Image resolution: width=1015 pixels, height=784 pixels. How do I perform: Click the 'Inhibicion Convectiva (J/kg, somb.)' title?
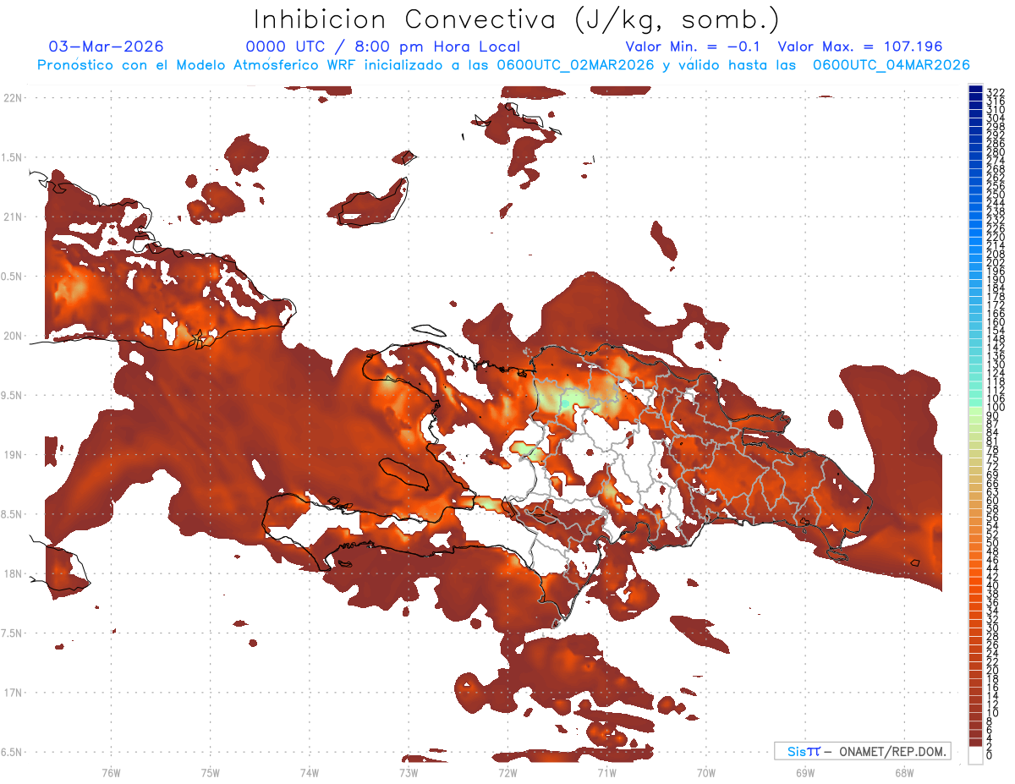click(517, 19)
